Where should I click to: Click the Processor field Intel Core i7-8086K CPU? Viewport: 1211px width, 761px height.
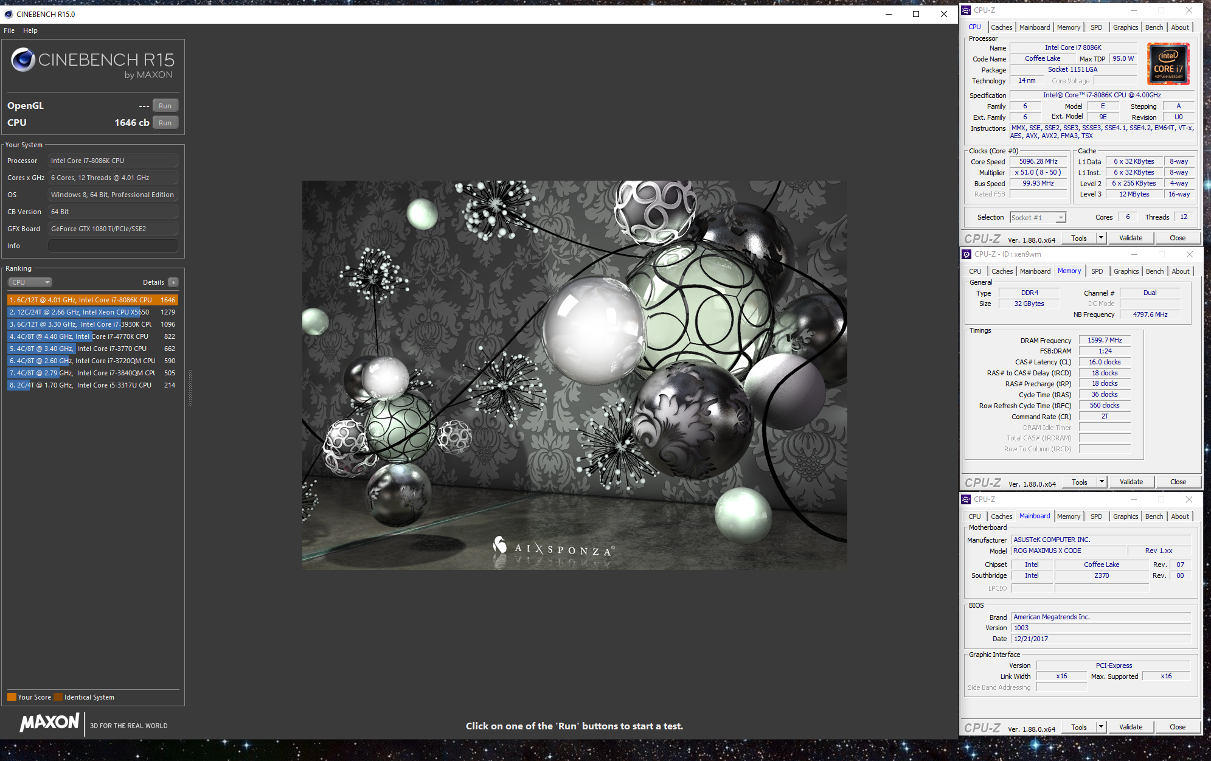tap(113, 161)
